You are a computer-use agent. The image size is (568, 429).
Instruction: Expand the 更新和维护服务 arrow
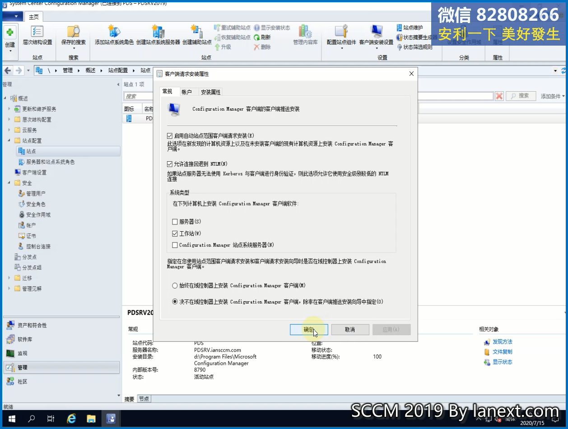(9, 109)
